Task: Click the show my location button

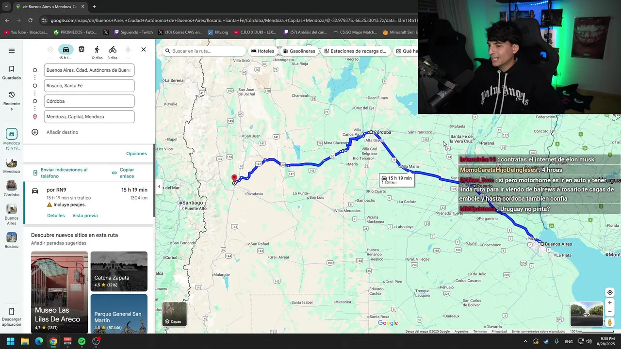Action: coord(610,292)
